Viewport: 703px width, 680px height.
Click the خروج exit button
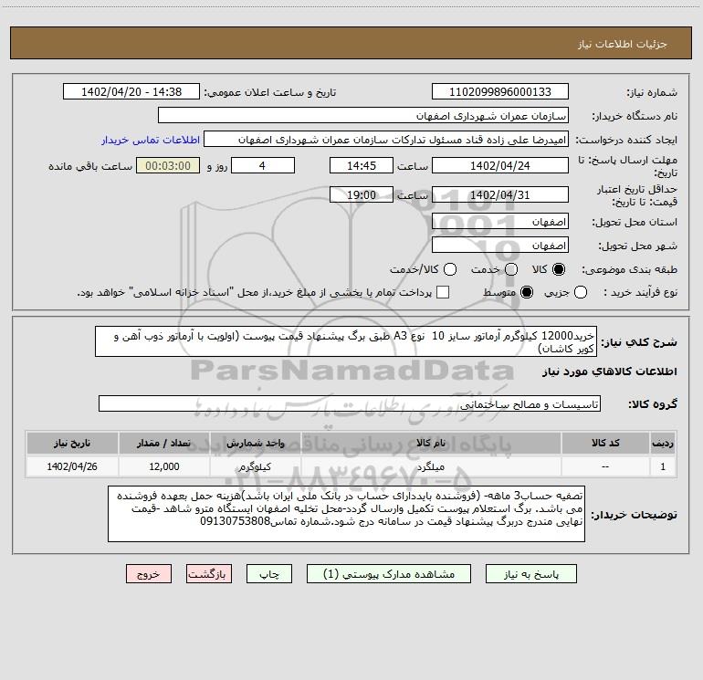[149, 574]
